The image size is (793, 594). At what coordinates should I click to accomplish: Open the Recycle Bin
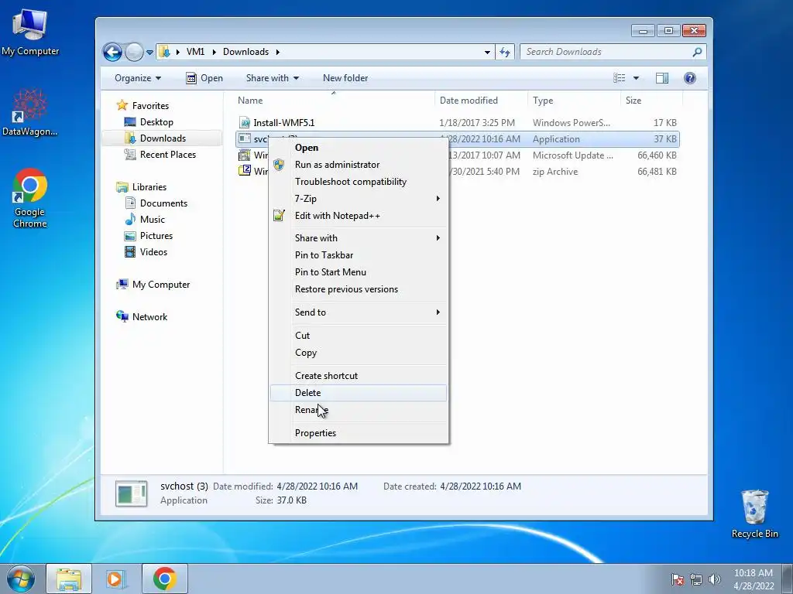pos(754,514)
